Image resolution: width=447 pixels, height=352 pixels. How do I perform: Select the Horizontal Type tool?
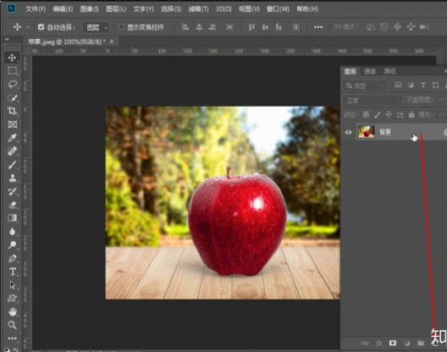(x=13, y=272)
